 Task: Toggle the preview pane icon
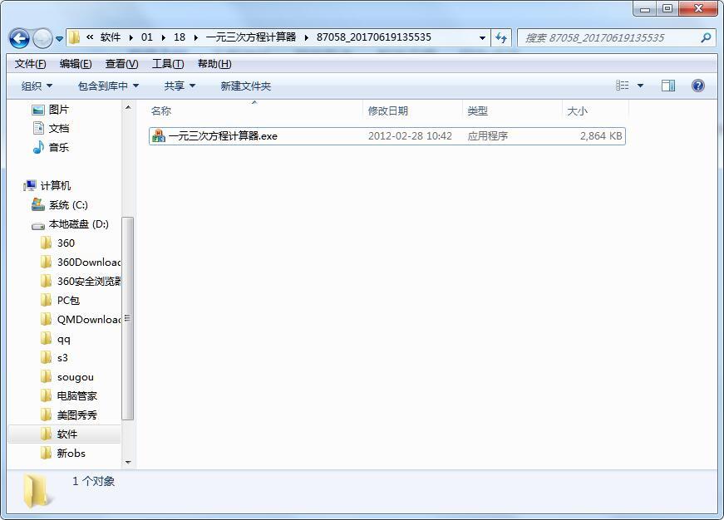click(x=667, y=86)
